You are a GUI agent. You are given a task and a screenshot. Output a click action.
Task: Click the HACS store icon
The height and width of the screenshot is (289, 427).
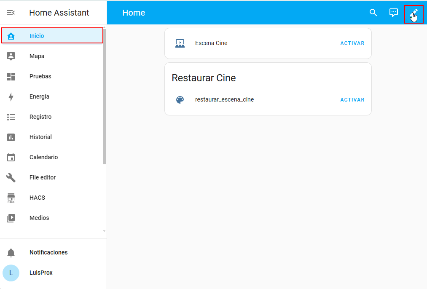(11, 198)
